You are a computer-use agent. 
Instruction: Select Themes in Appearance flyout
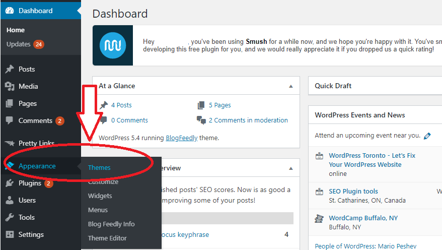99,168
